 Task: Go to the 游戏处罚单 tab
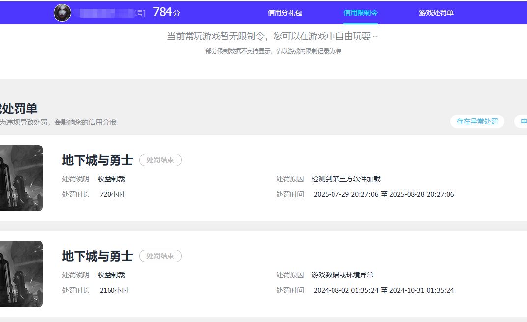(436, 13)
